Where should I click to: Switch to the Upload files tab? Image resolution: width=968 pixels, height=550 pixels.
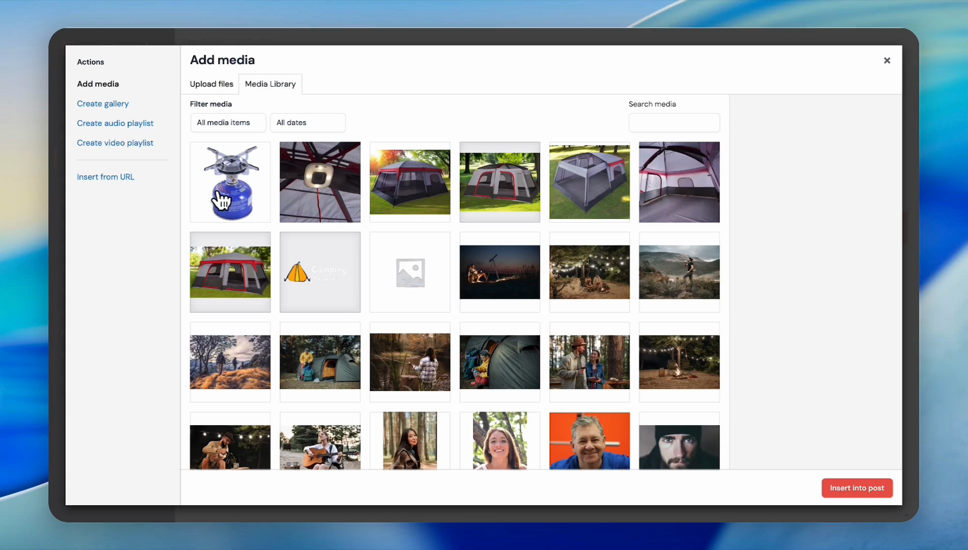pyautogui.click(x=211, y=84)
